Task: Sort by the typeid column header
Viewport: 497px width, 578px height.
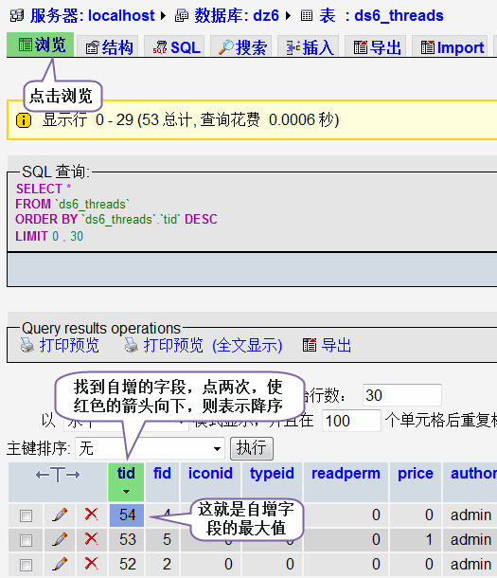Action: pyautogui.click(x=272, y=474)
